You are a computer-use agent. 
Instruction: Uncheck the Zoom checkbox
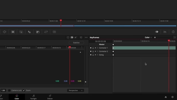[x=24, y=90]
